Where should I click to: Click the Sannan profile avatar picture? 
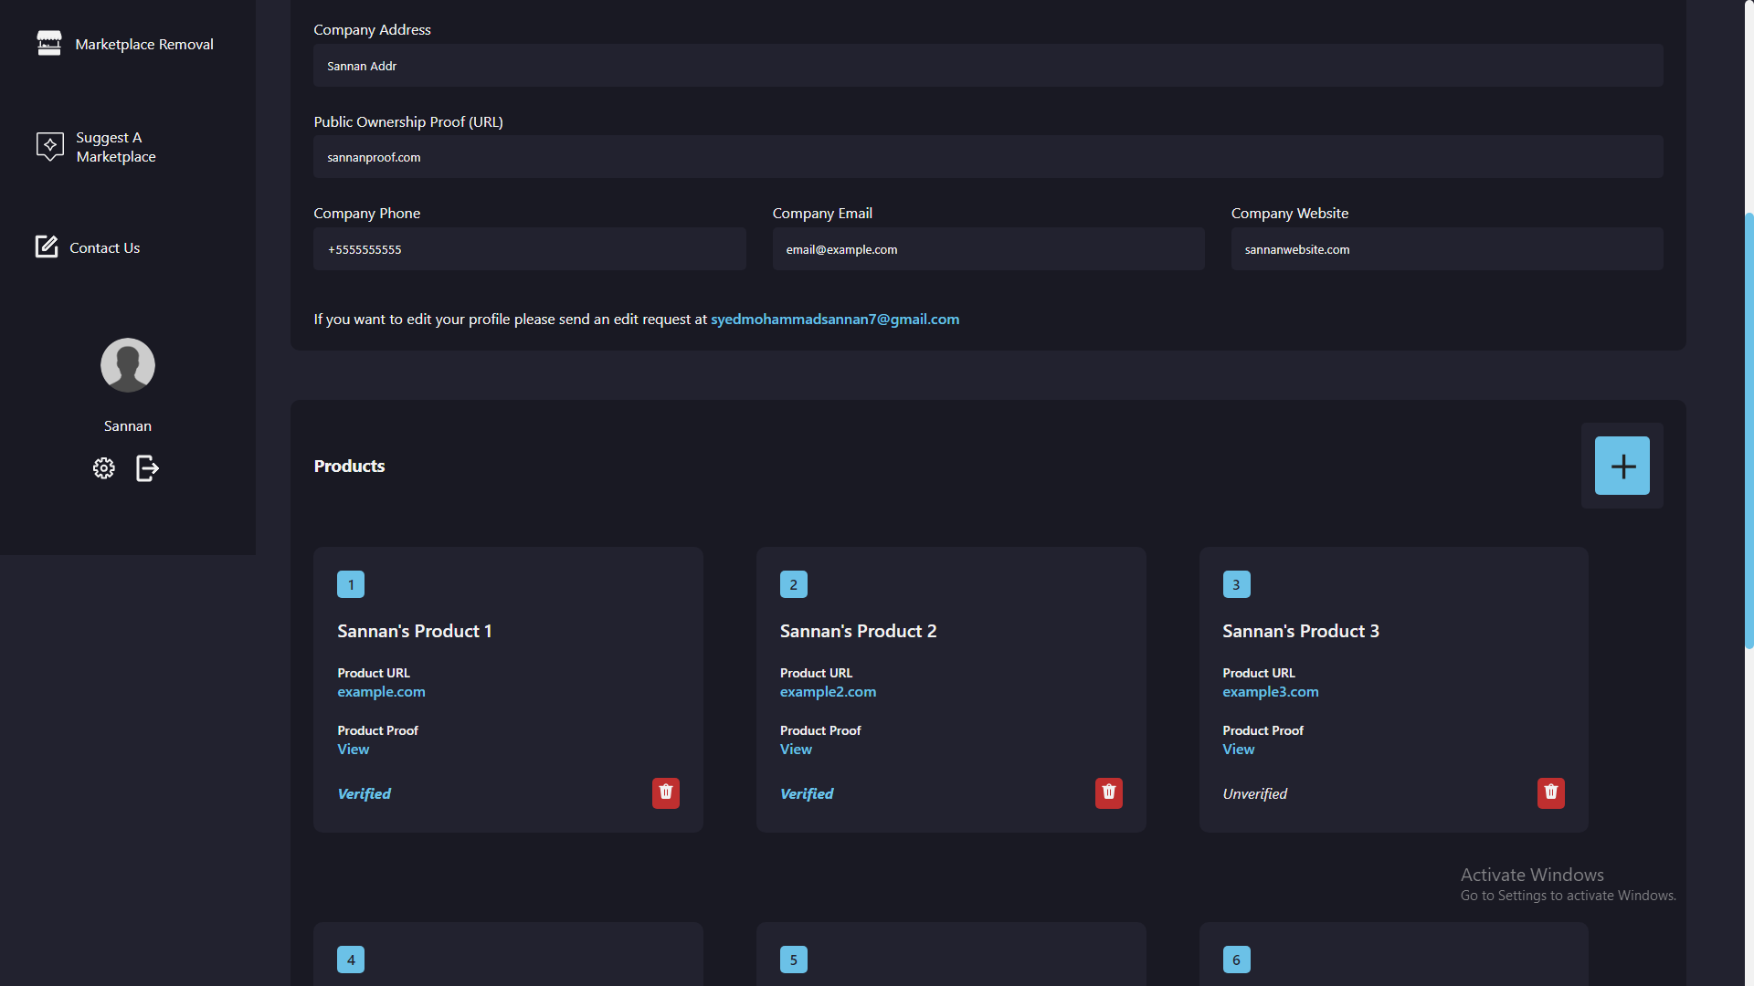click(127, 364)
